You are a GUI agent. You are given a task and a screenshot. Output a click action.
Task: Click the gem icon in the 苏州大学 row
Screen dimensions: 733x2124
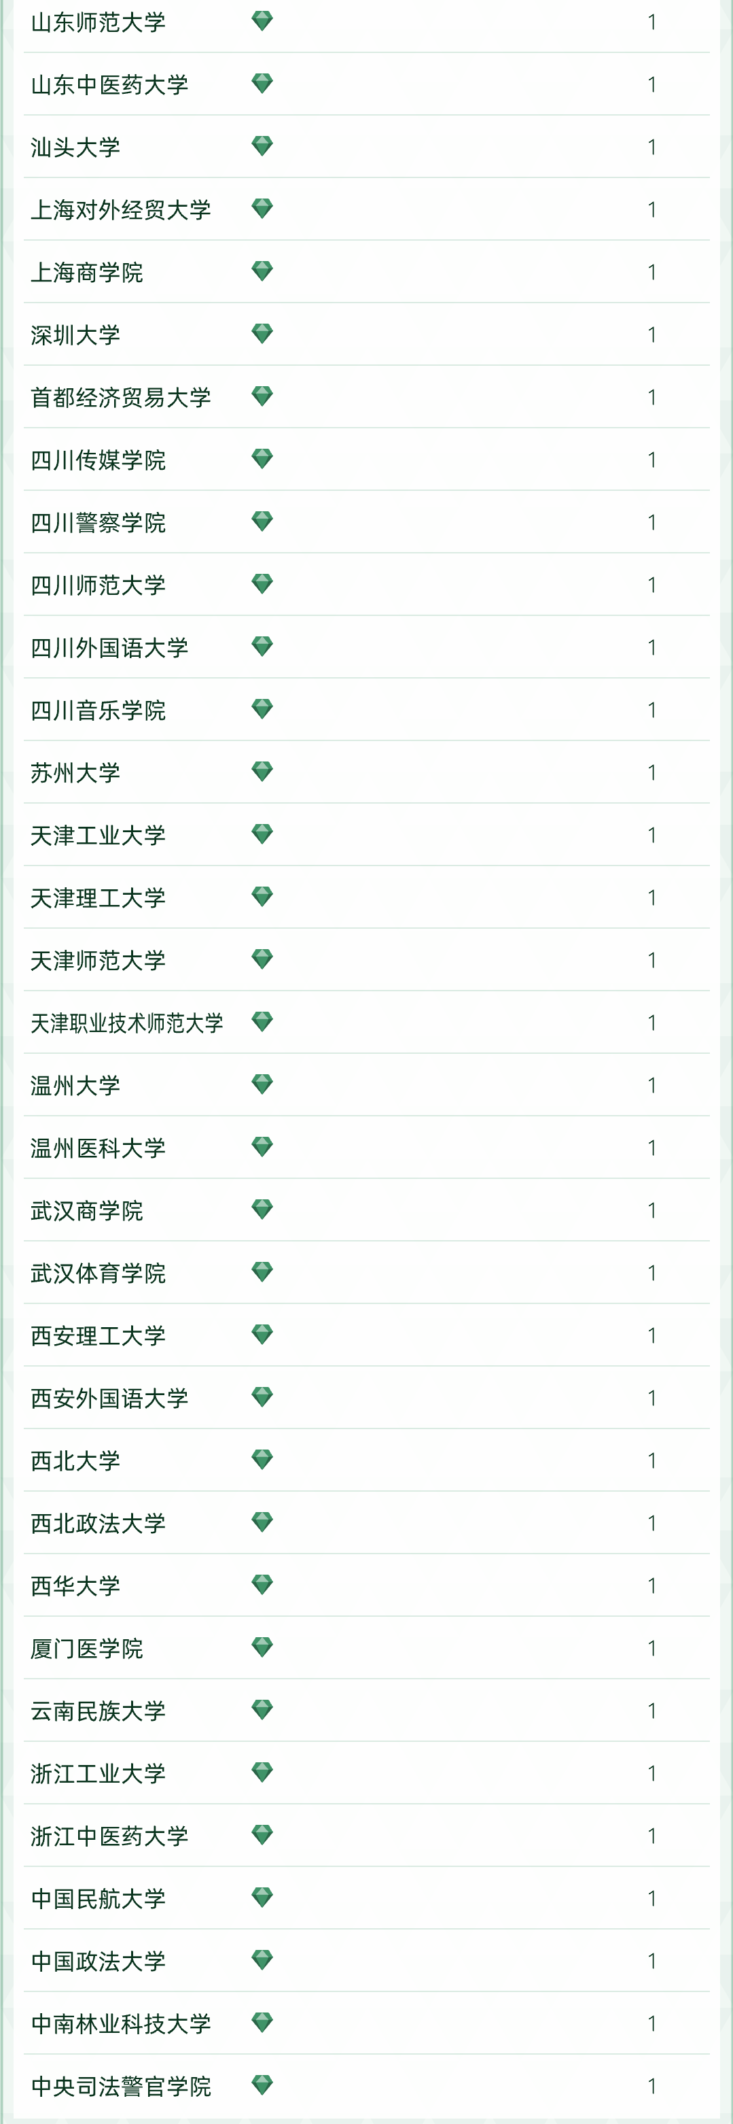(262, 772)
